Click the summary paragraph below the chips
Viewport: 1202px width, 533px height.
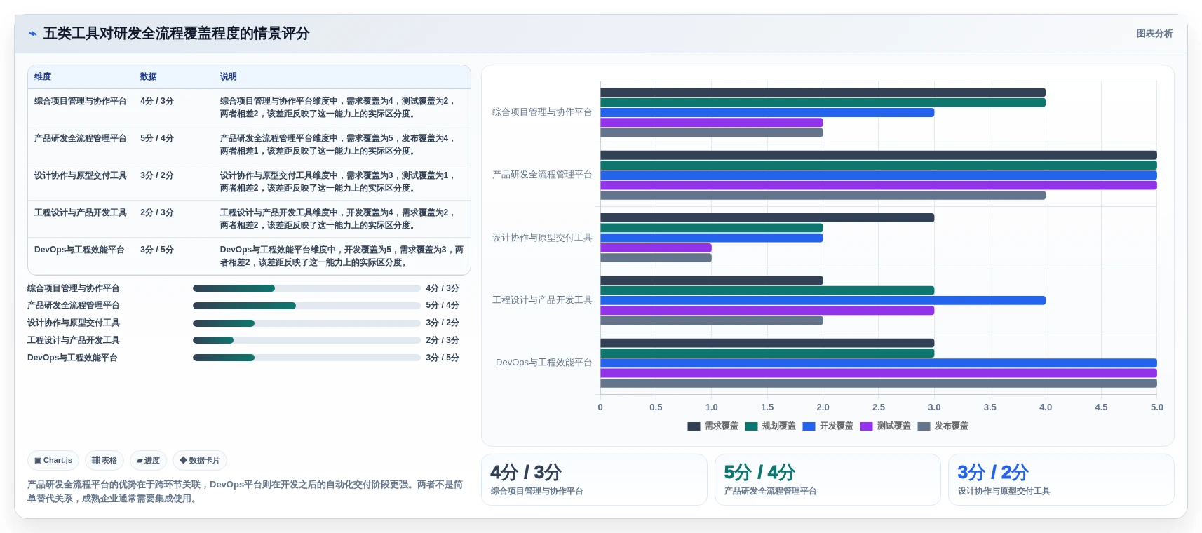point(245,492)
